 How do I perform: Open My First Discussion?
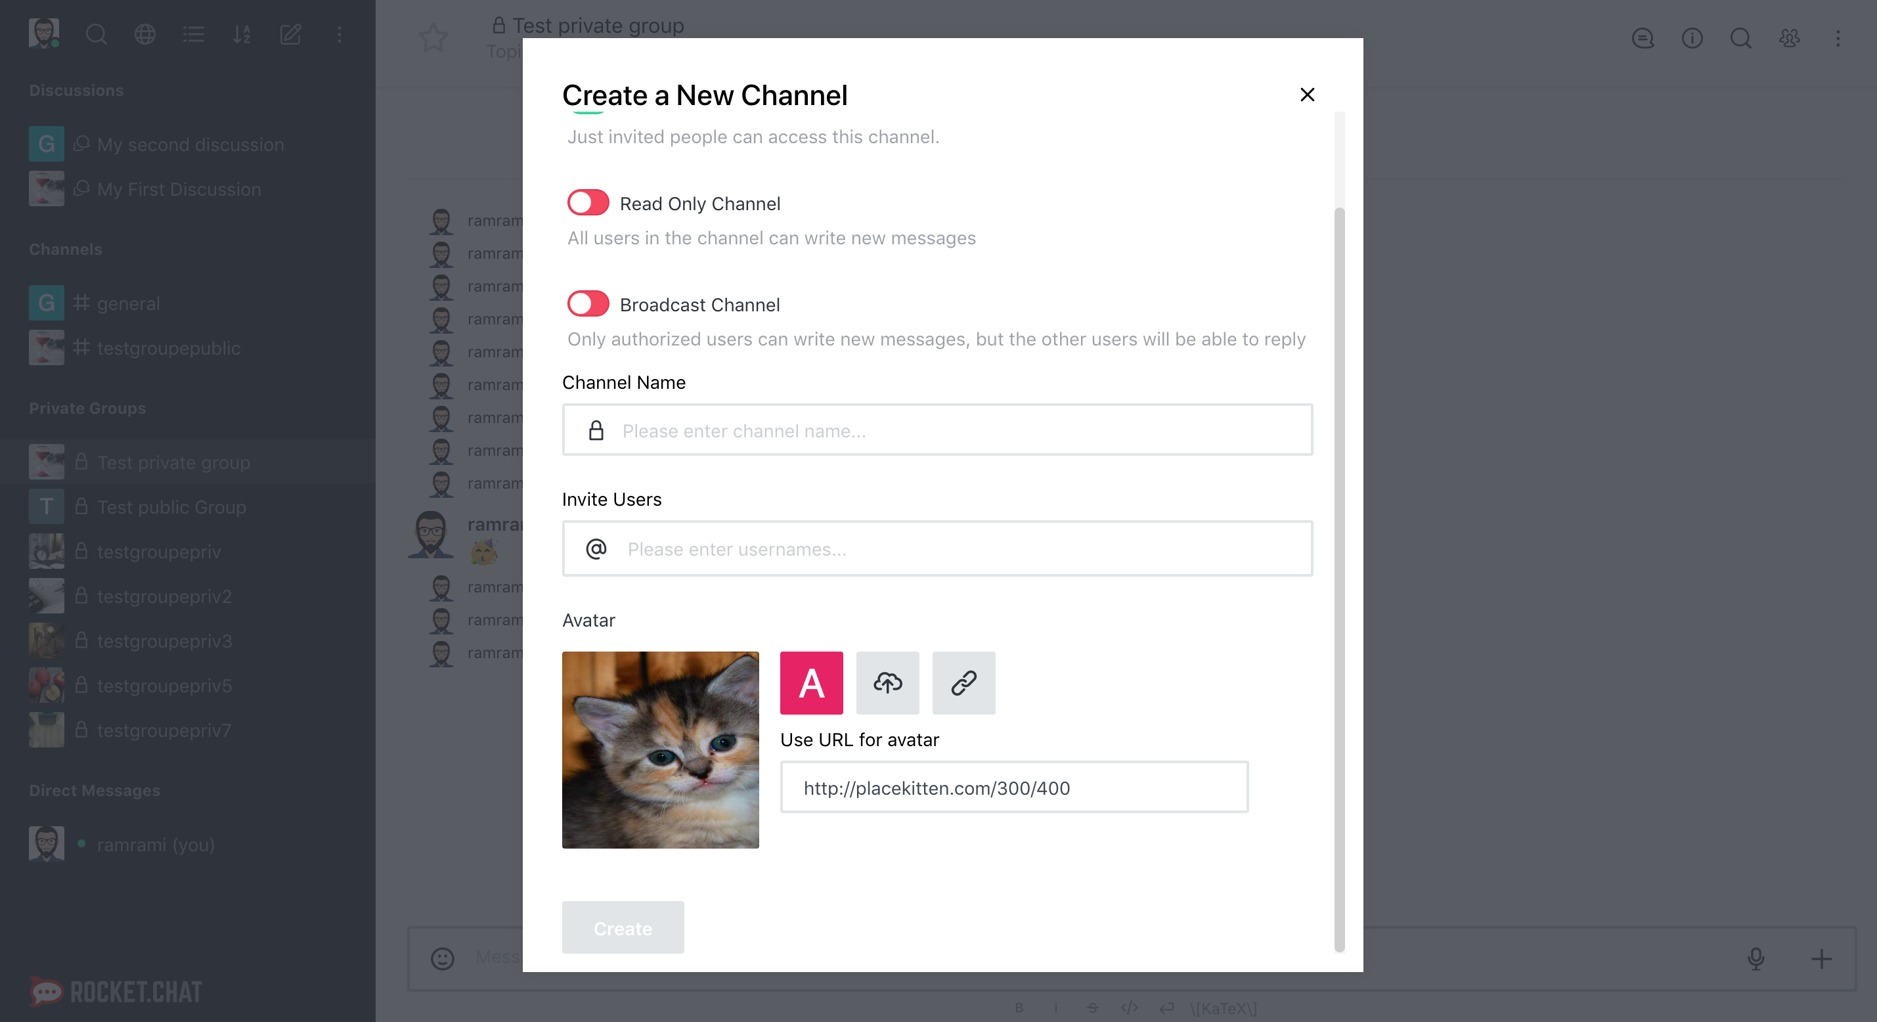pos(187,189)
